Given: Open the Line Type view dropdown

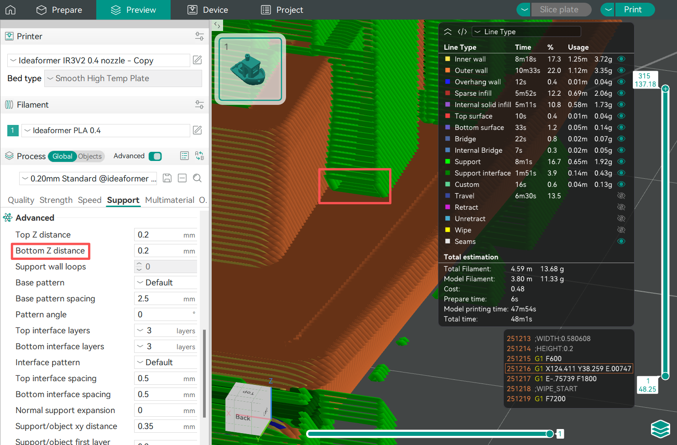Looking at the screenshot, I should 526,31.
